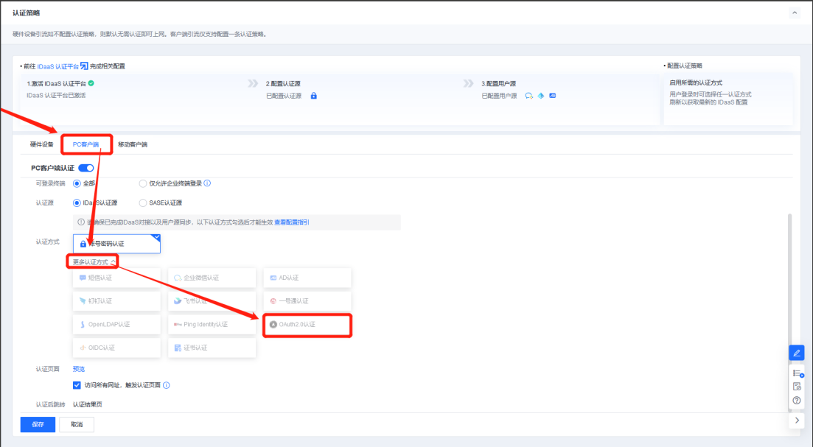Screen dimensions: 813x447
Task: Choose the 钉钉认证 method card
Action: point(116,301)
